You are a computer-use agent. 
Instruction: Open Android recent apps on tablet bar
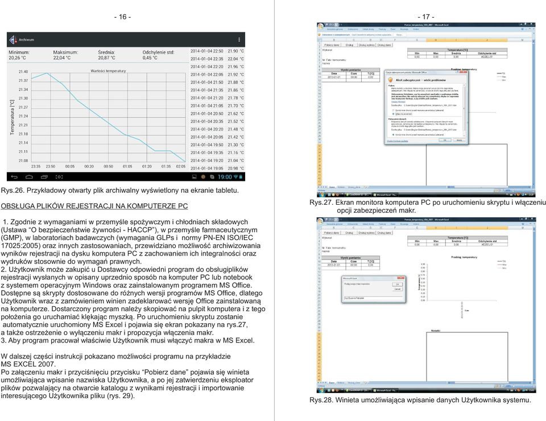click(x=44, y=177)
